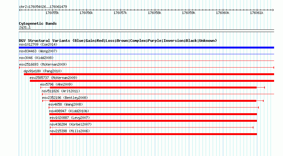Image resolution: width=283 pixels, height=156 pixels.
Task: Click the 176060k ruler position
Action: coord(223,13)
